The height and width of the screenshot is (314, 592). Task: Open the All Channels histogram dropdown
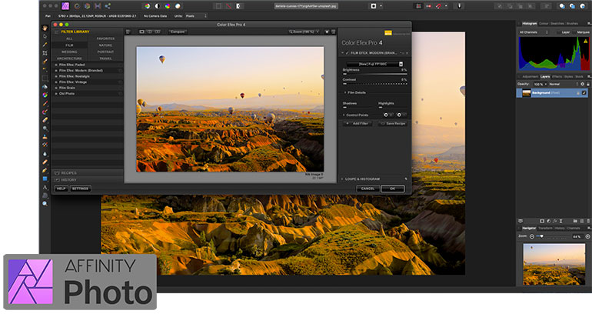coord(537,32)
